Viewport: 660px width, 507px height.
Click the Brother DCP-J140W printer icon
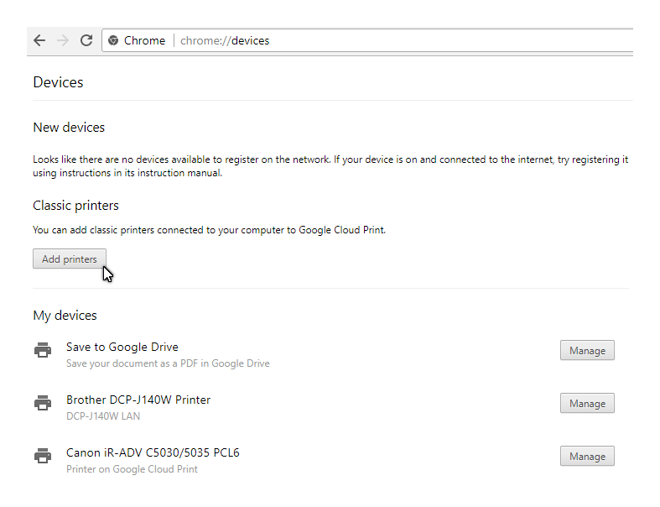[43, 403]
